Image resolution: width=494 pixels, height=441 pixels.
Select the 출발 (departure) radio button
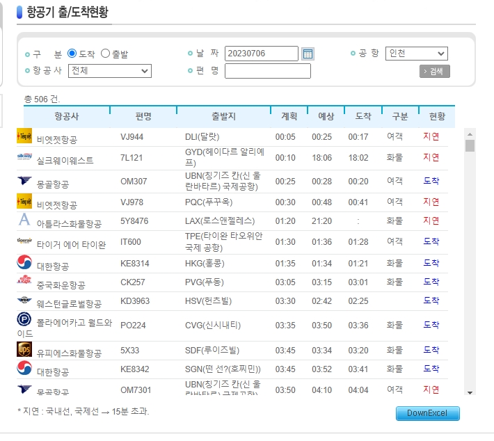click(x=105, y=54)
